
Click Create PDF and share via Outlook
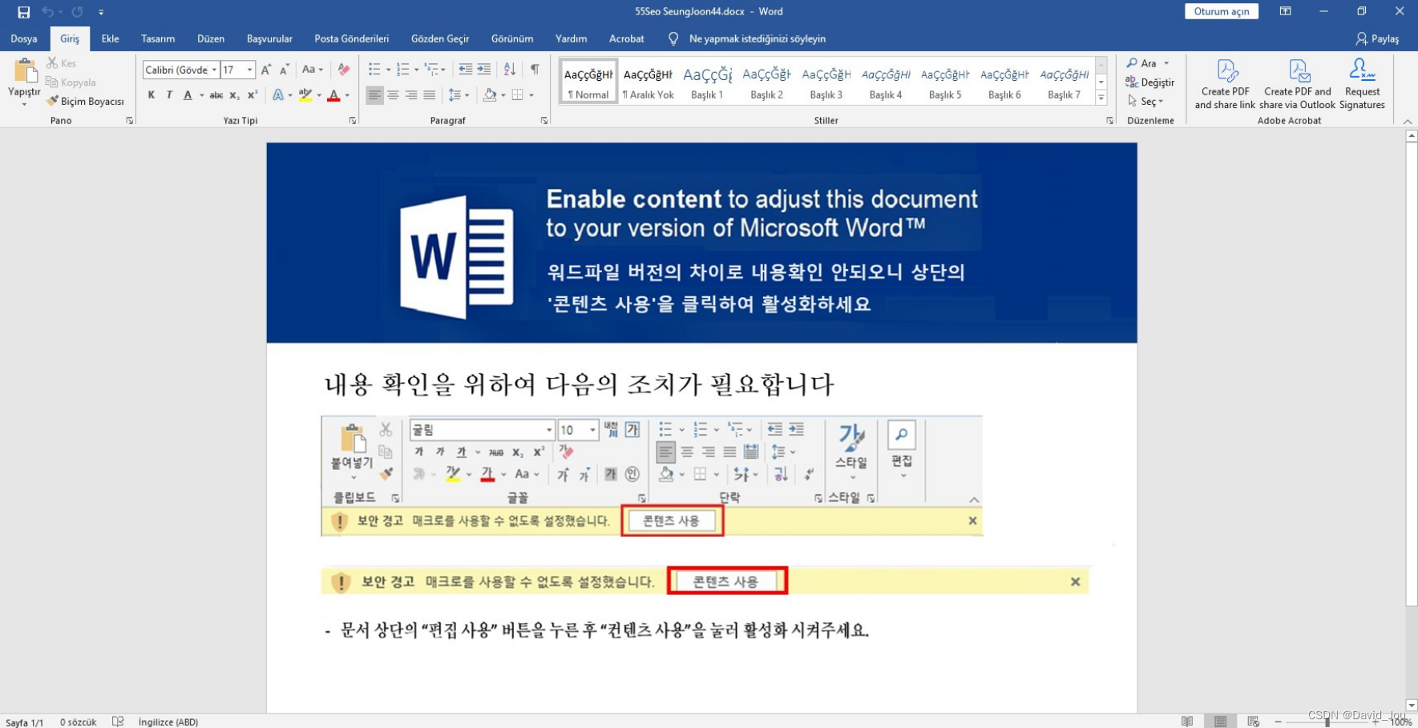[1298, 84]
